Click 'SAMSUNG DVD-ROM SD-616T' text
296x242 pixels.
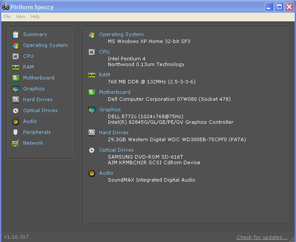pos(146,157)
